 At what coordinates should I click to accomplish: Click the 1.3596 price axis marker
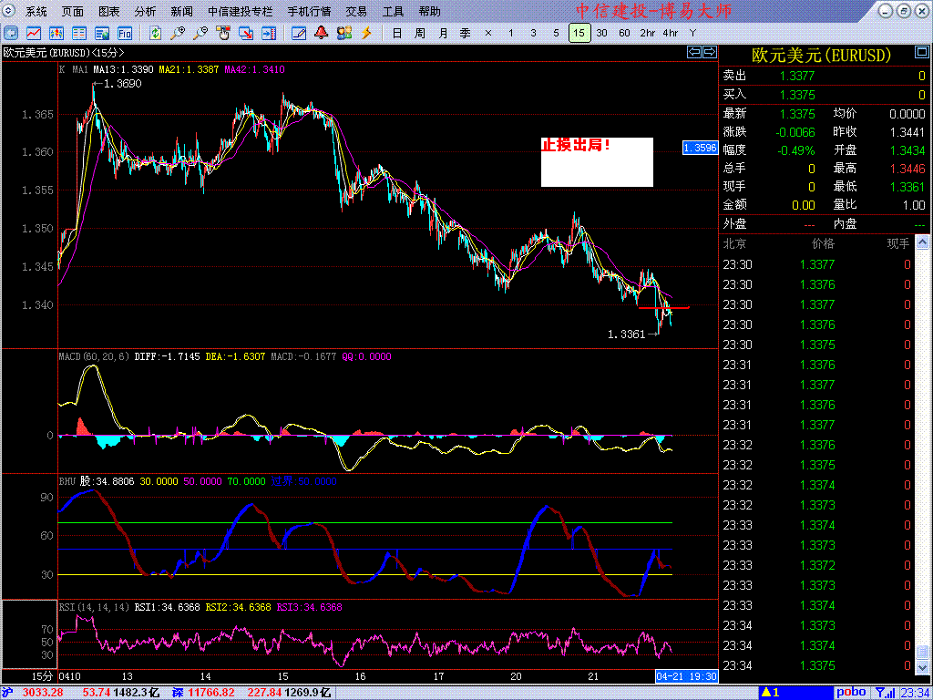[x=700, y=148]
